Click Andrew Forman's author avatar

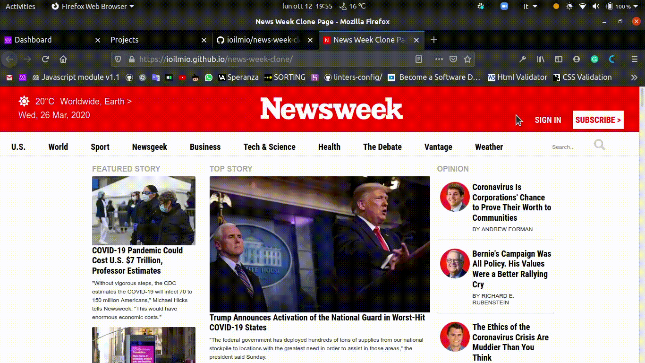click(455, 197)
